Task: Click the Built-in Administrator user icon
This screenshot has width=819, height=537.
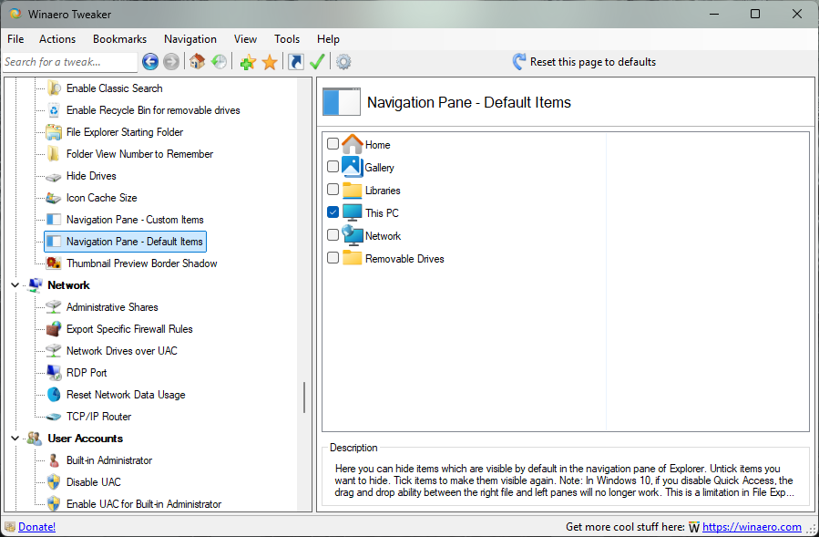Action: coord(54,460)
